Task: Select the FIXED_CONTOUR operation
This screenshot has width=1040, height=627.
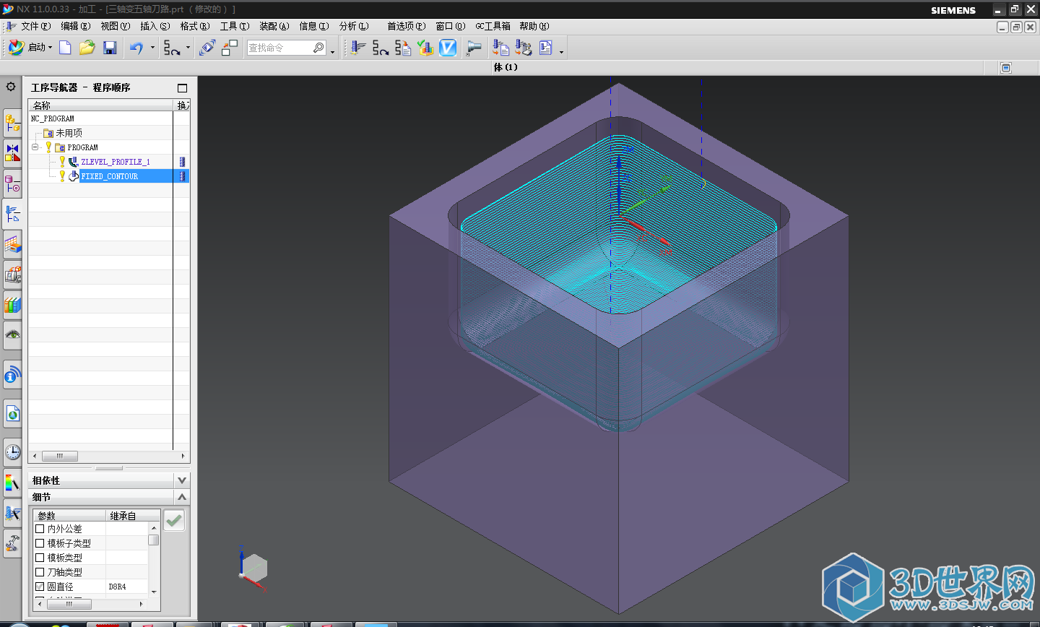Action: tap(109, 176)
